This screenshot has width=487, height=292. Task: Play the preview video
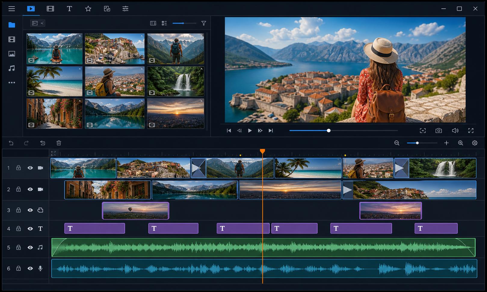(250, 131)
